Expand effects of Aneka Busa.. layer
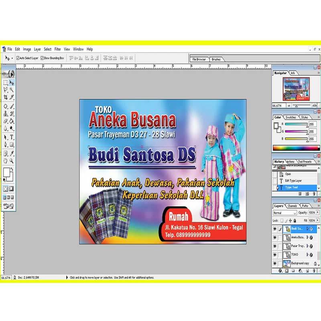Screen dimensions: 321x321 coord(307,237)
